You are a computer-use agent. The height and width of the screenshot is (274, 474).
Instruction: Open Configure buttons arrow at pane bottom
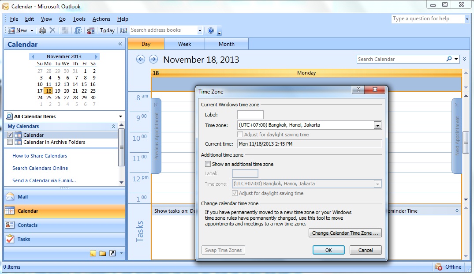pyautogui.click(x=121, y=253)
